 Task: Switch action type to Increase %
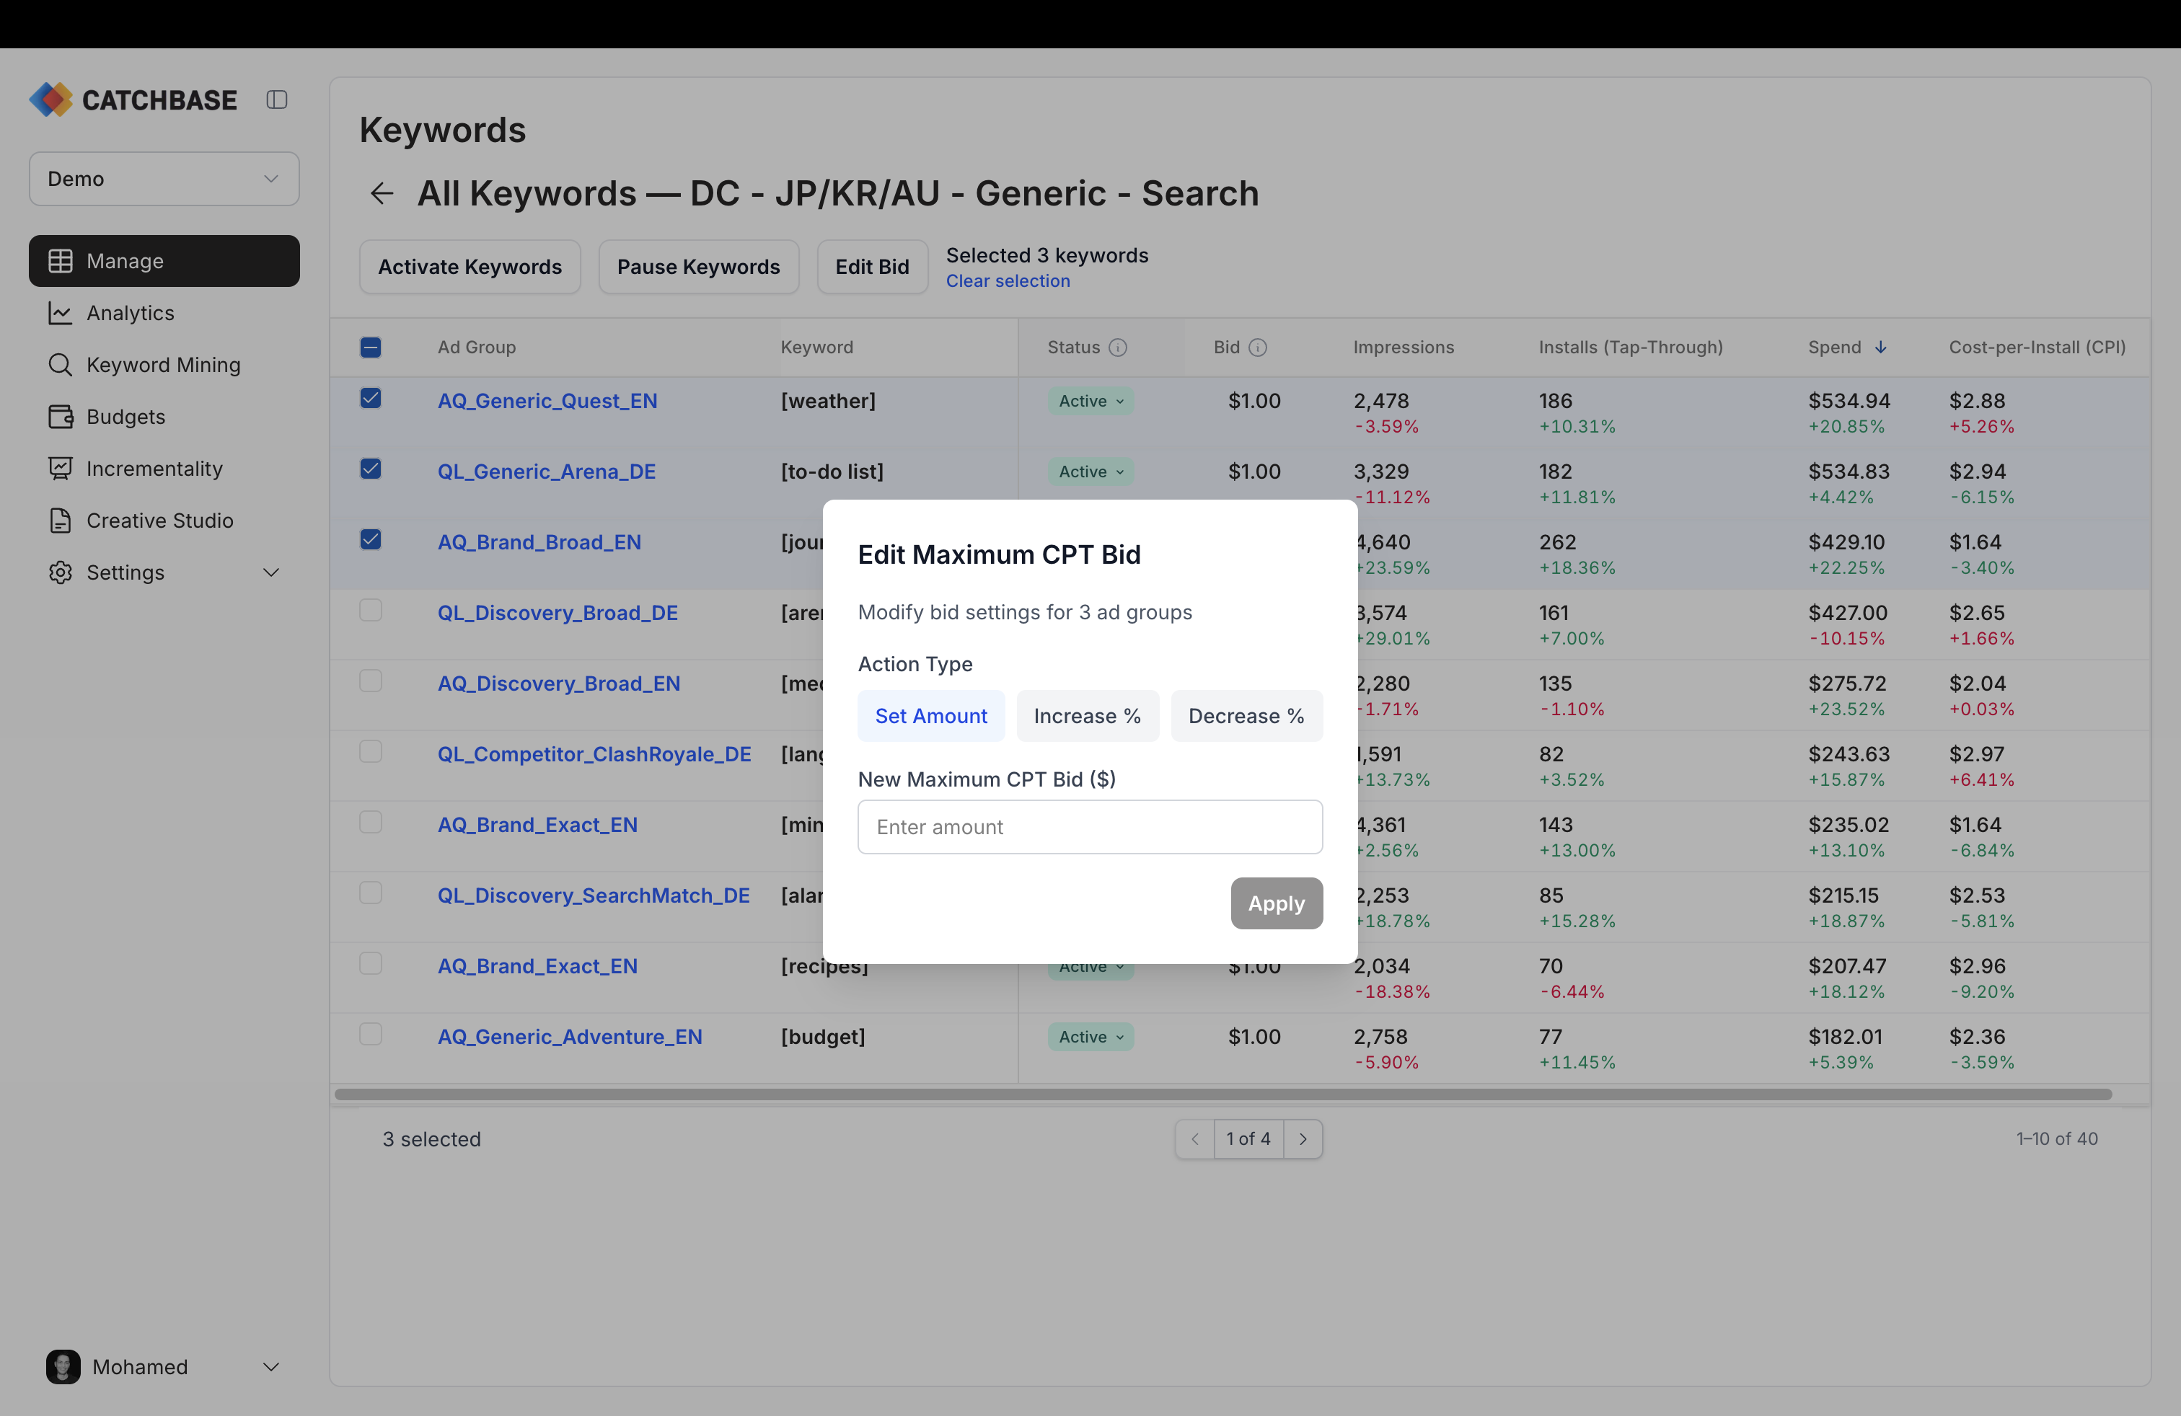1087,715
